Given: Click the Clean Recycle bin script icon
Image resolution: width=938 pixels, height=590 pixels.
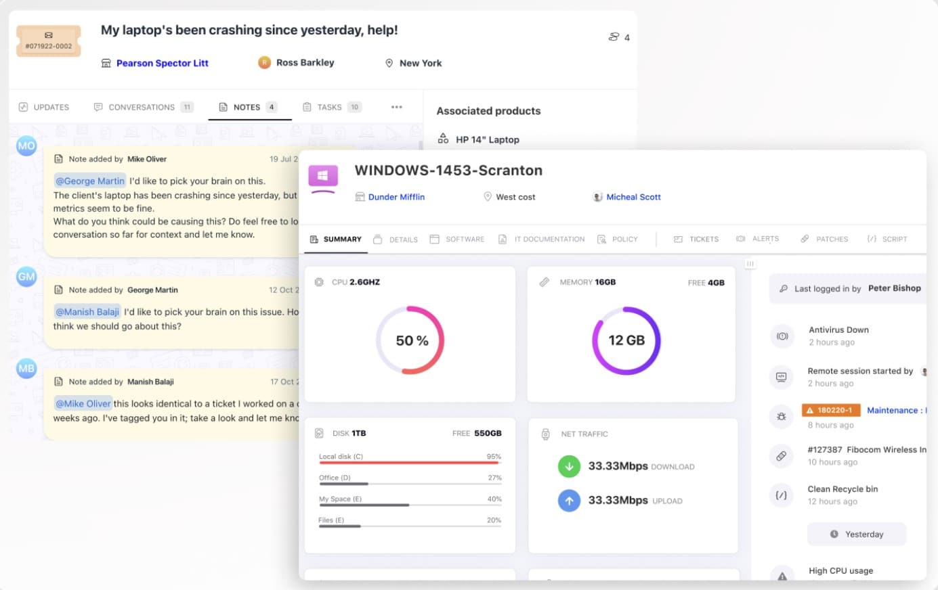Looking at the screenshot, I should point(782,495).
